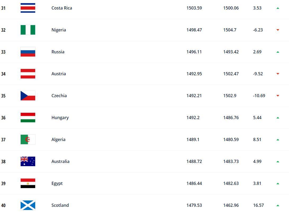Click the red down arrow beside Czechia
Screen dimensions: 289x215
[x=278, y=96]
